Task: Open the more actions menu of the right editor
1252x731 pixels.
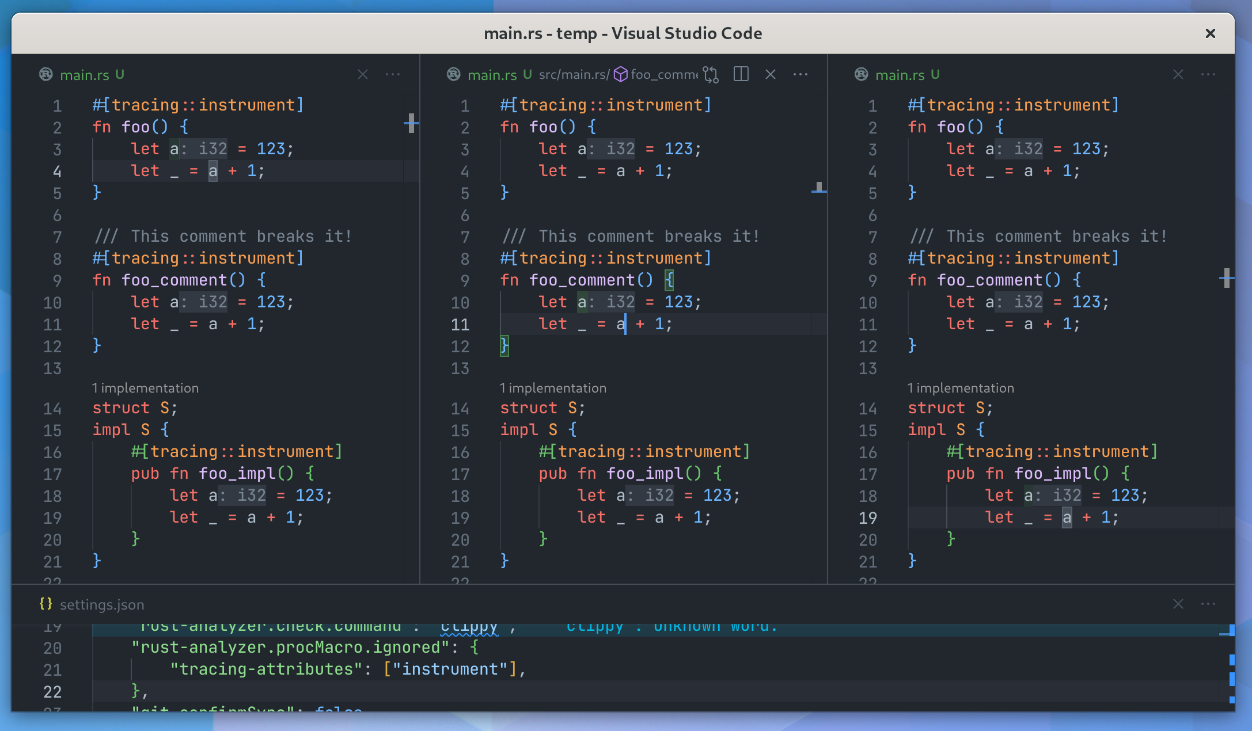Action: point(1208,74)
